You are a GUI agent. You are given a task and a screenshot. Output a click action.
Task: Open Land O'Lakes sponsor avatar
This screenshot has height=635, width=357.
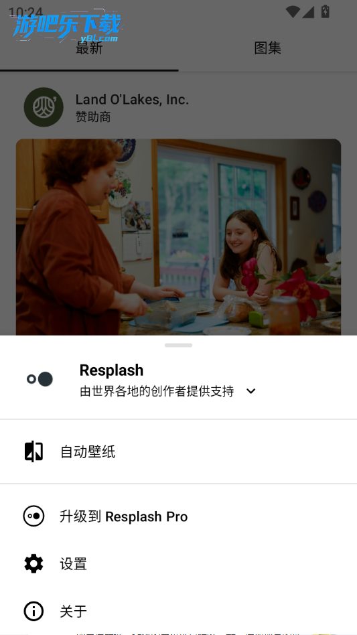44,107
